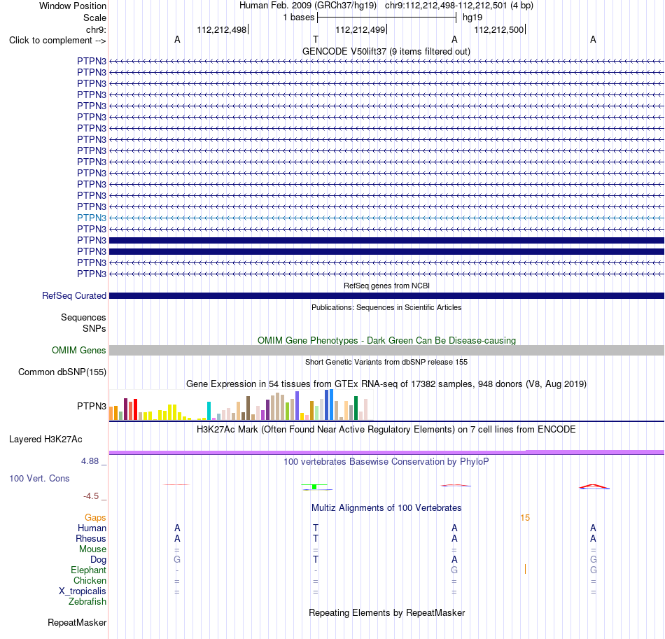Click the A base in the Dog row
Screen dimensions: 665x639
tap(454, 560)
